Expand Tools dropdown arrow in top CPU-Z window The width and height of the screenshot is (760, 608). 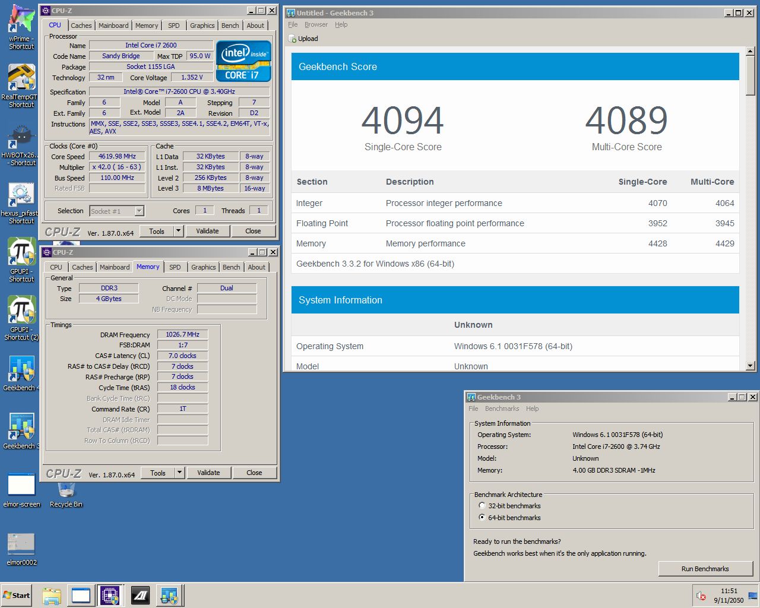tap(179, 231)
